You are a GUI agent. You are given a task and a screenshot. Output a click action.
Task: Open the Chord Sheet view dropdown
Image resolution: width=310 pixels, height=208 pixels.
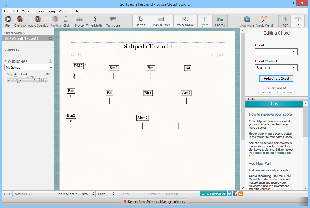pyautogui.click(x=67, y=194)
